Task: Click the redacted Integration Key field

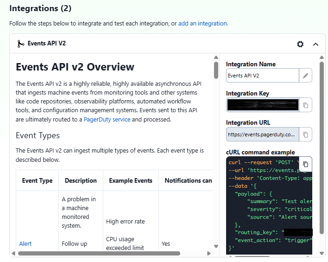Action: 263,105
